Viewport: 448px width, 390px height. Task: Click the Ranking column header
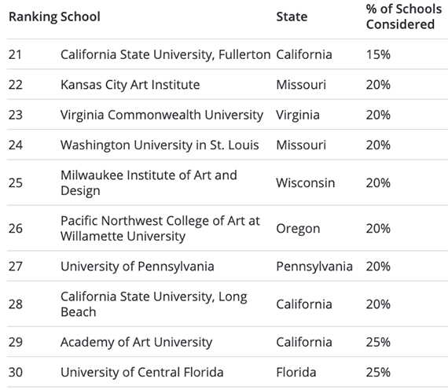[33, 17]
